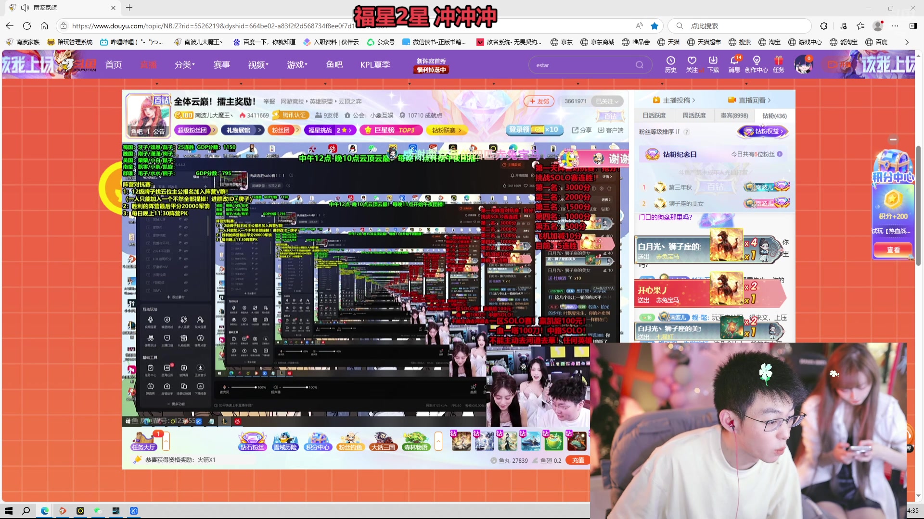Open a new browser tab
This screenshot has width=924, height=519.
pyautogui.click(x=129, y=8)
